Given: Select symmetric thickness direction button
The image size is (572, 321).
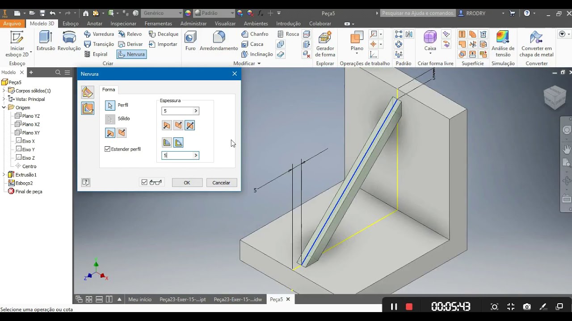Looking at the screenshot, I should point(190,125).
